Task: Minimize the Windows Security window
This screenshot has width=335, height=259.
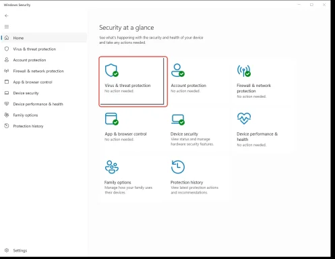Action: pos(299,5)
